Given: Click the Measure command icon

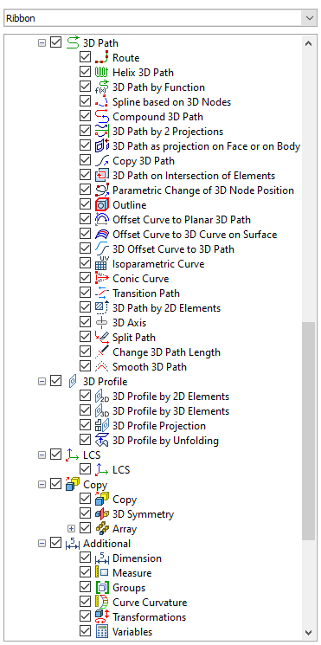Looking at the screenshot, I should pyautogui.click(x=101, y=573).
